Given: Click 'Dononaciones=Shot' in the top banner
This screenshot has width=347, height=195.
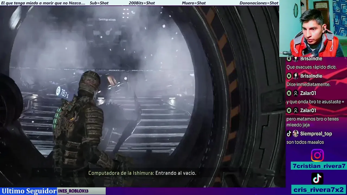Looking at the screenshot, I should click(259, 3).
